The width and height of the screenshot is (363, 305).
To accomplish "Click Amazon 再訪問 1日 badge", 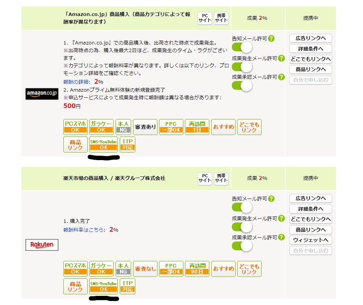I will (197, 127).
